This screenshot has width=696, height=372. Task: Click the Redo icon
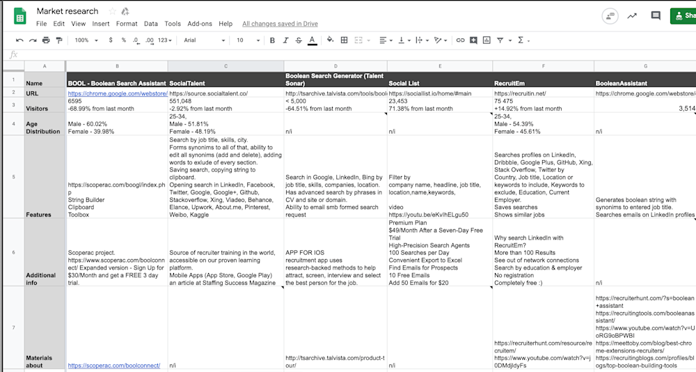33,40
